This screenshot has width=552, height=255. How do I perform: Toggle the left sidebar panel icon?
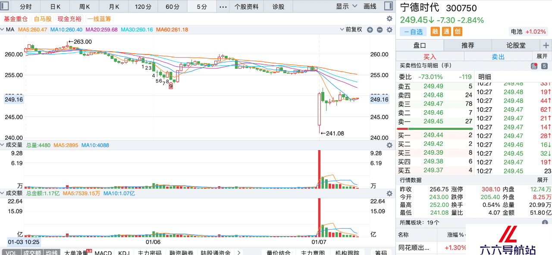click(4, 6)
